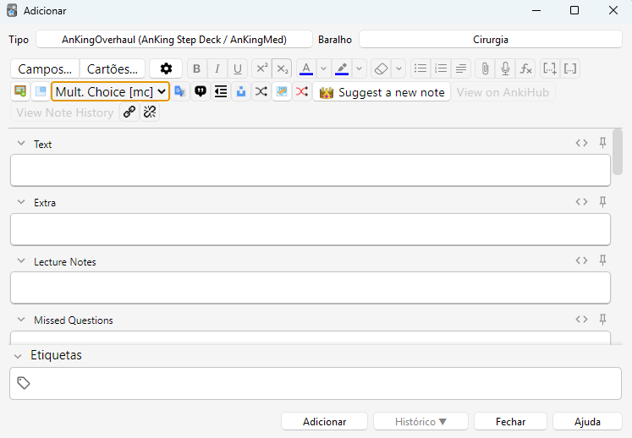
Task: Click the Suggest a new note button
Action: point(382,92)
